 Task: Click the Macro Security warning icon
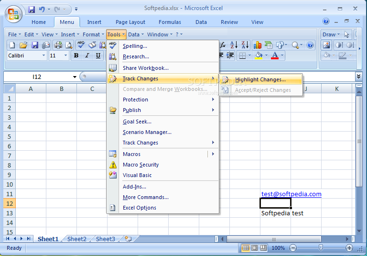(113, 165)
